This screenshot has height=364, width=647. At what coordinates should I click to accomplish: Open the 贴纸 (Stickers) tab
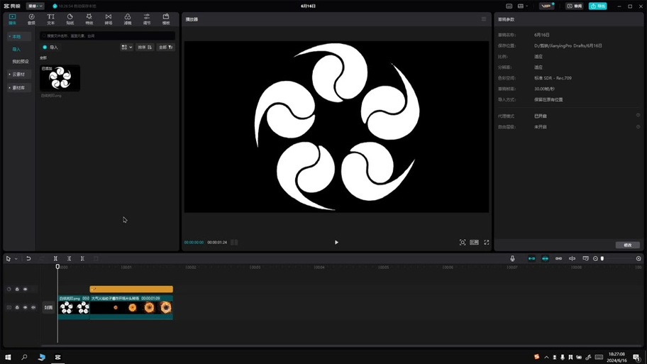click(x=70, y=19)
